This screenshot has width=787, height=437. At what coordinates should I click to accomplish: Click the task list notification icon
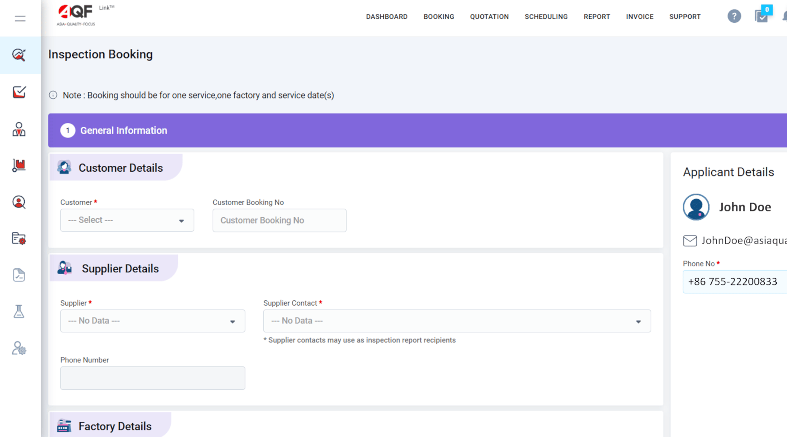pos(762,15)
